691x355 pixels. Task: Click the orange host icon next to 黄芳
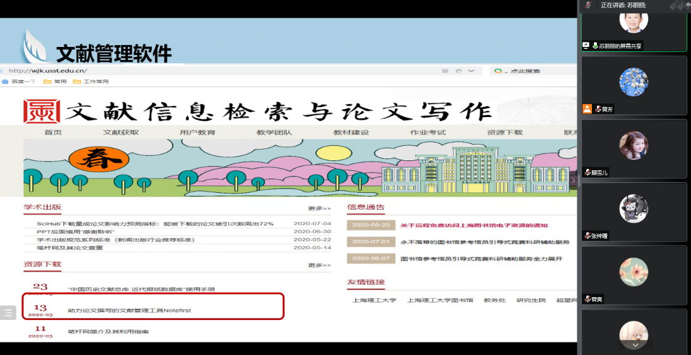[x=587, y=108]
